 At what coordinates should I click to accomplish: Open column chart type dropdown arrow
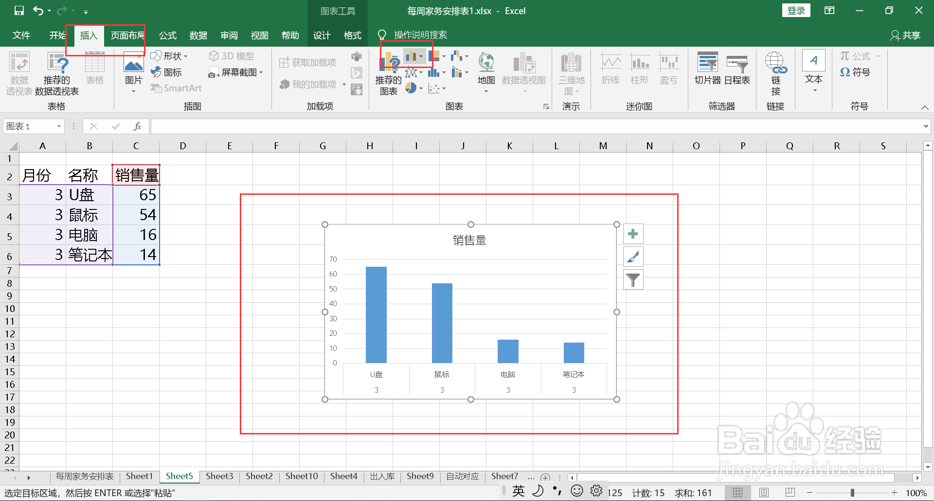point(421,56)
